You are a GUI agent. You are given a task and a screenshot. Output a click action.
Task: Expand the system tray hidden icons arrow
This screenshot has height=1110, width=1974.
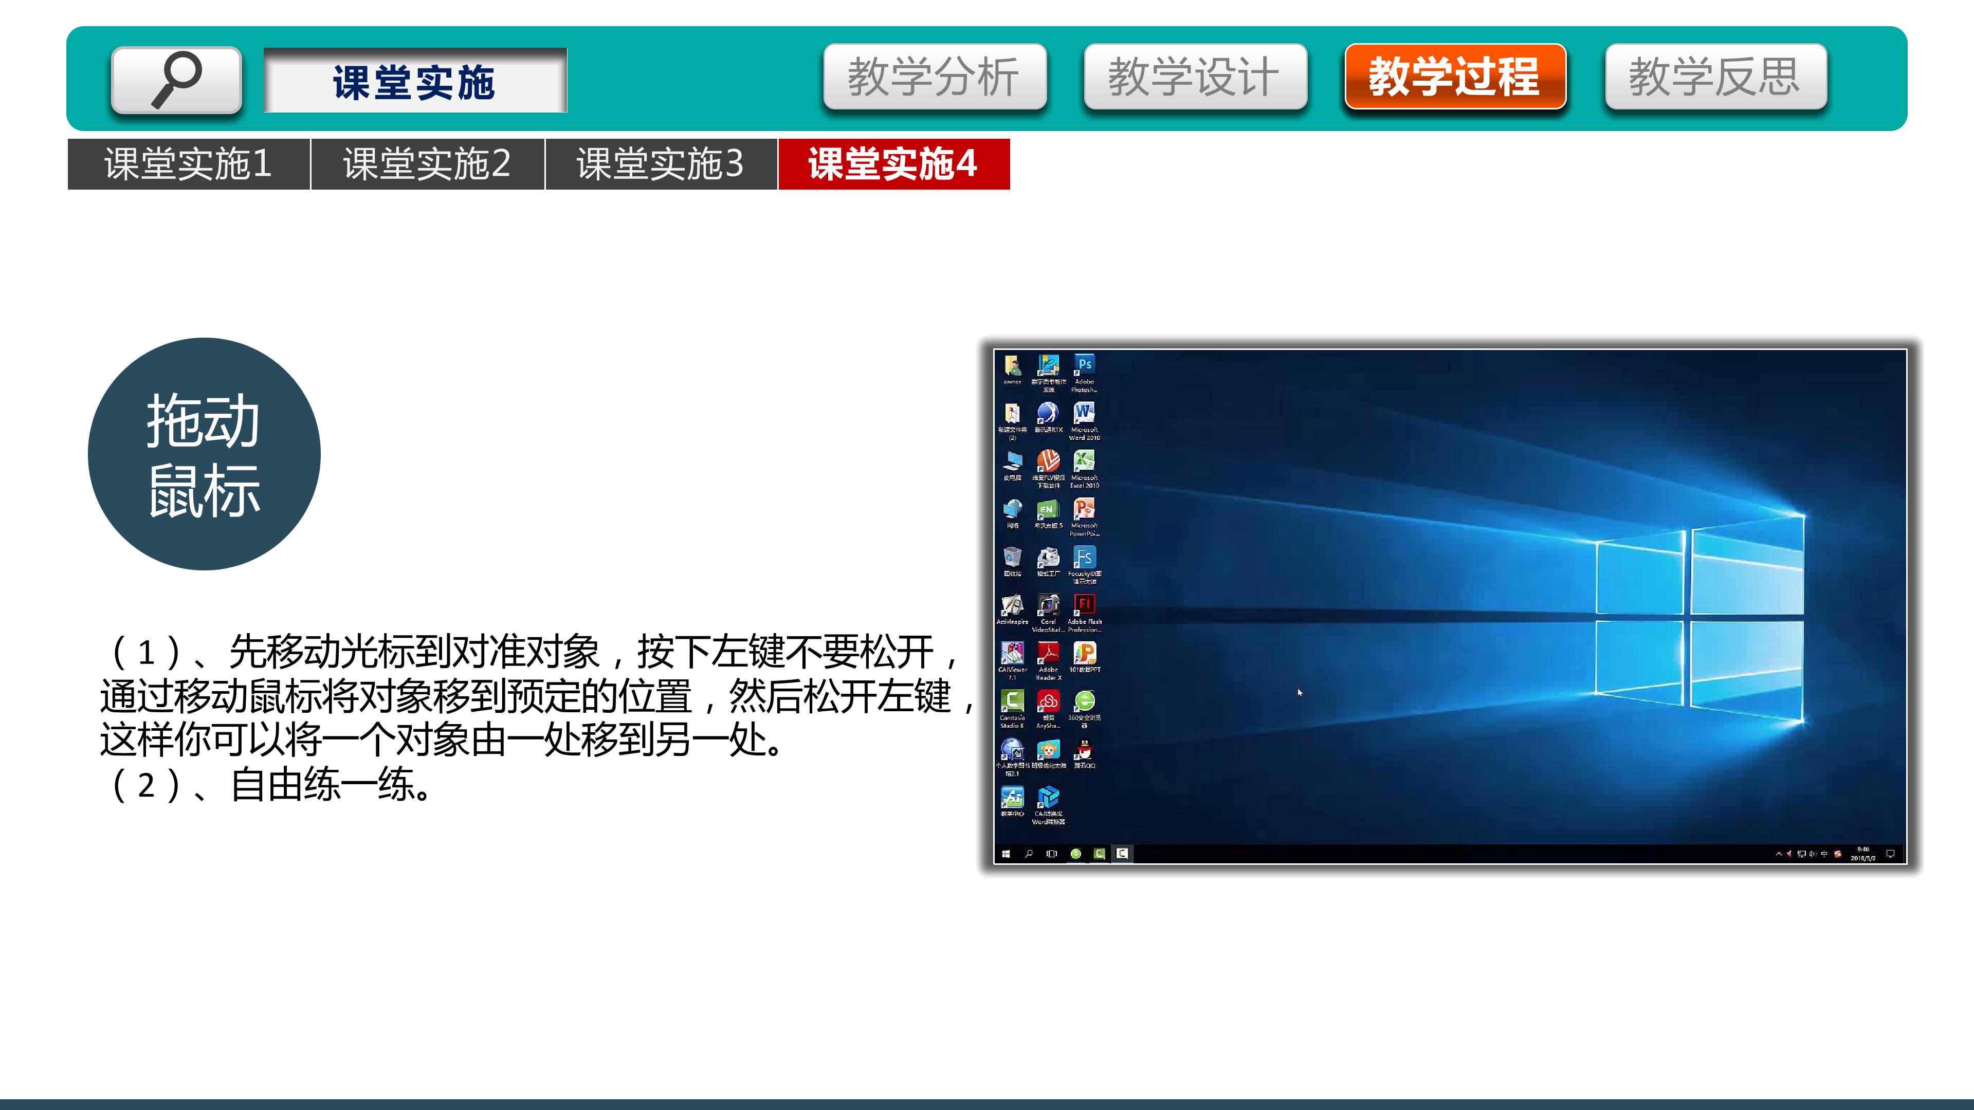pos(1779,854)
